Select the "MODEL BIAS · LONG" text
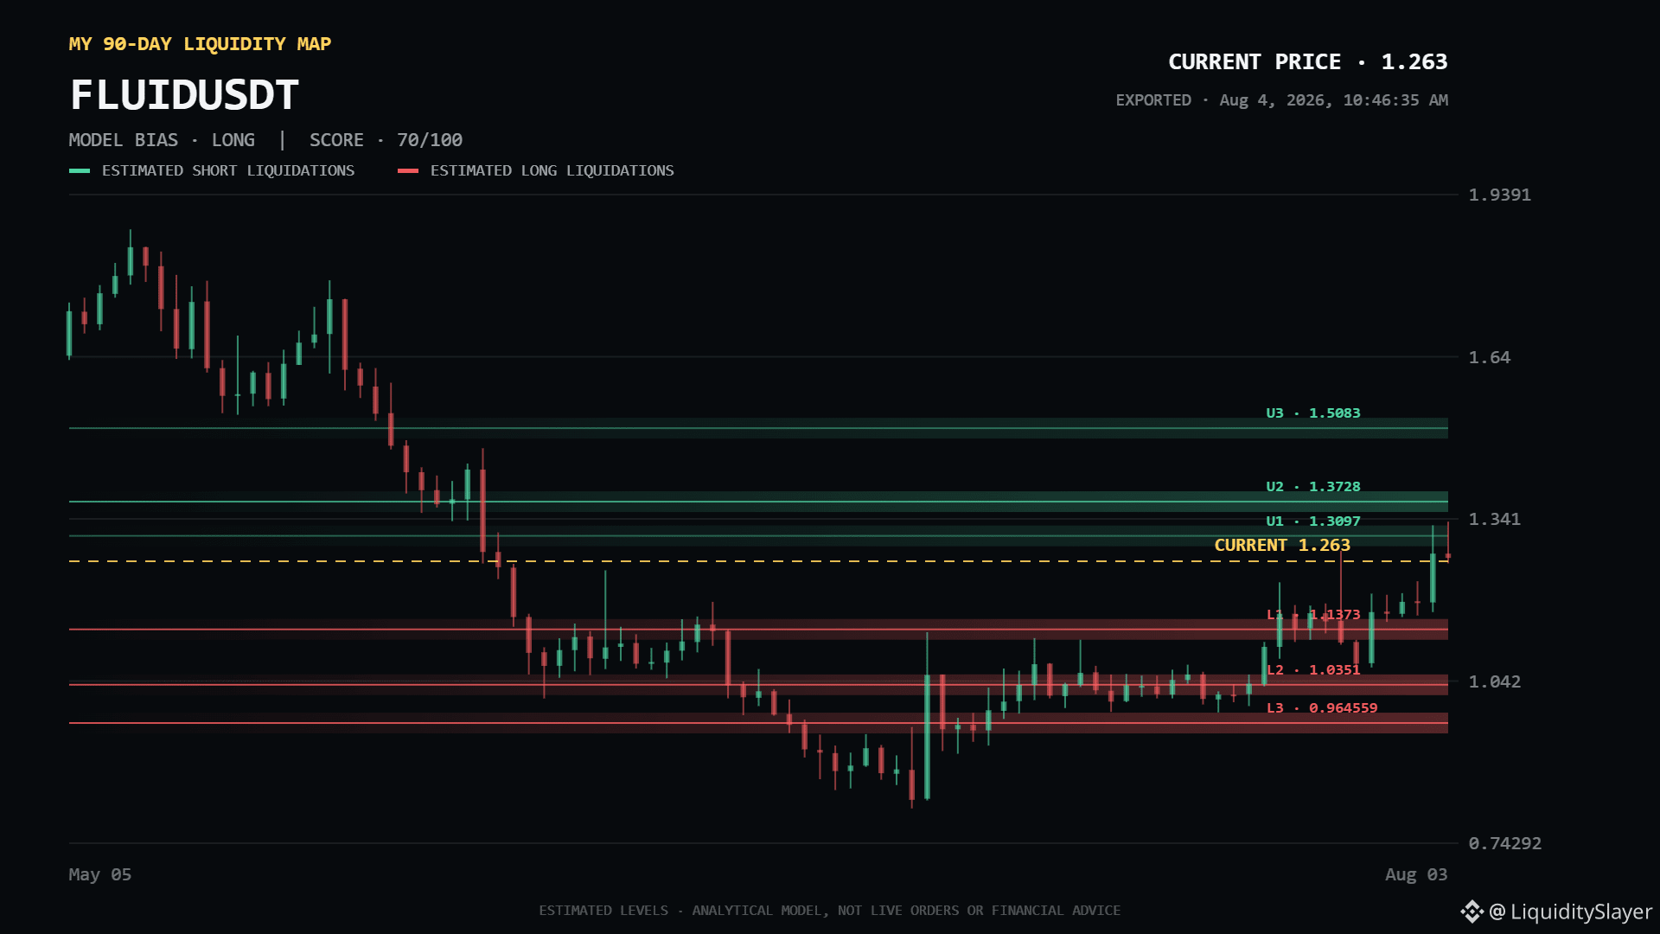The image size is (1660, 934). tap(162, 140)
